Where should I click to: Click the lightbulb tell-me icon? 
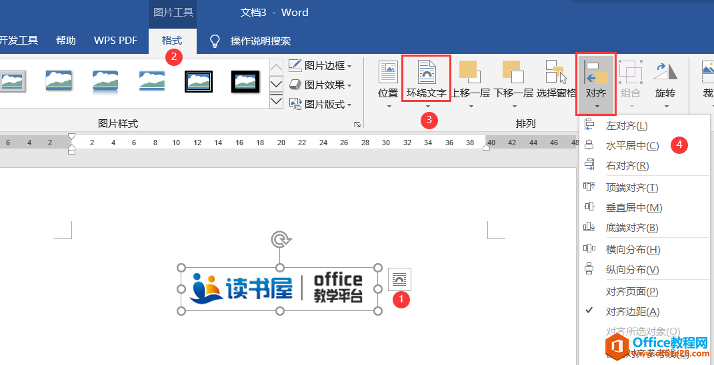[x=215, y=41]
